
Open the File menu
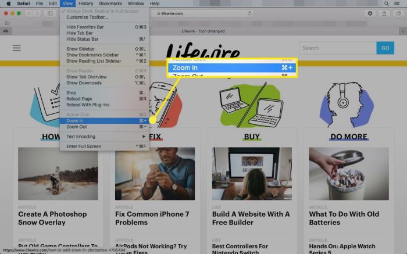(x=40, y=3)
